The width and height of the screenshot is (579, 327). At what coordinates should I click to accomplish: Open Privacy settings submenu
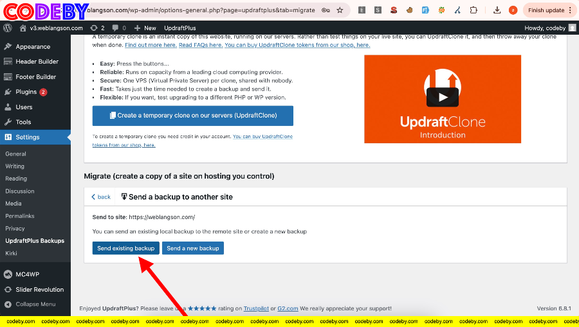click(x=15, y=229)
